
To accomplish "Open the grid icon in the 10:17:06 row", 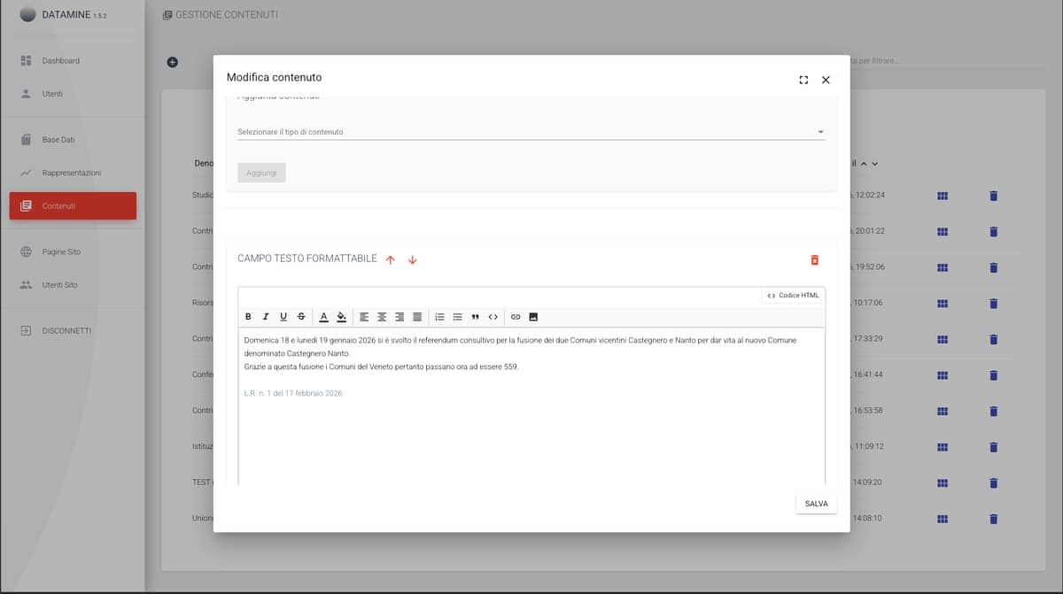I will (943, 304).
